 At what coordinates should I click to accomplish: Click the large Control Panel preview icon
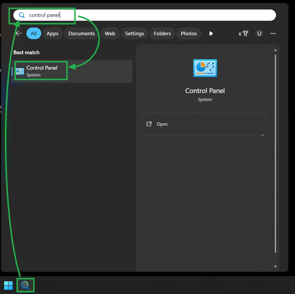205,68
